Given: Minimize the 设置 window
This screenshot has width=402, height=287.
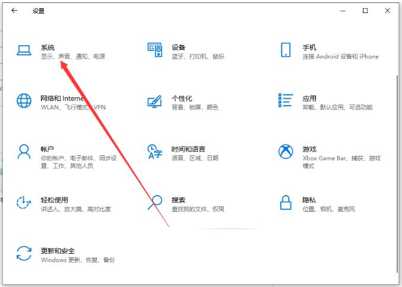Looking at the screenshot, I should (x=343, y=11).
